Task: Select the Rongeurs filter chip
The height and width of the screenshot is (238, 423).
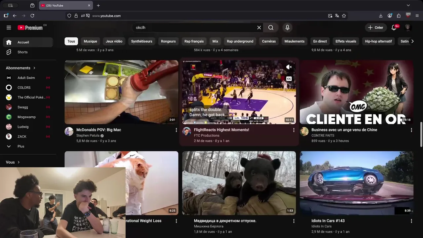Action: [x=168, y=41]
